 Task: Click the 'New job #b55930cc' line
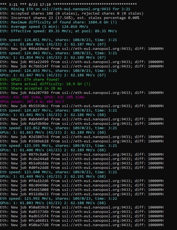coord(82,106)
